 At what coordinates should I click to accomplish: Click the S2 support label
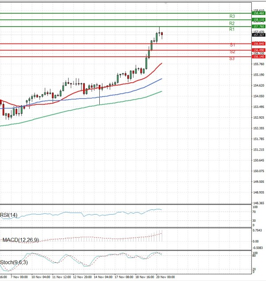click(x=232, y=52)
